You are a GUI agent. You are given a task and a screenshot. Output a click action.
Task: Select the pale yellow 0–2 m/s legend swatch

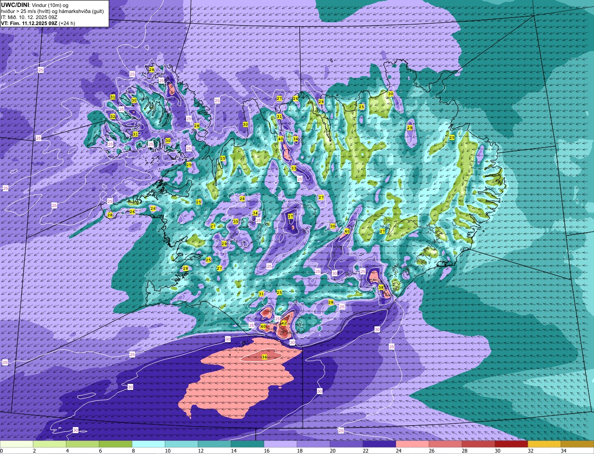(x=17, y=444)
